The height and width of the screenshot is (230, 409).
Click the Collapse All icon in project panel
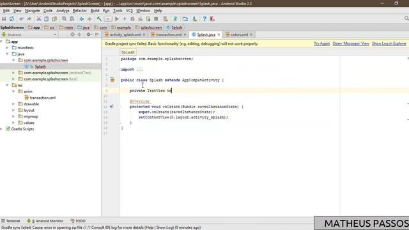(x=79, y=34)
